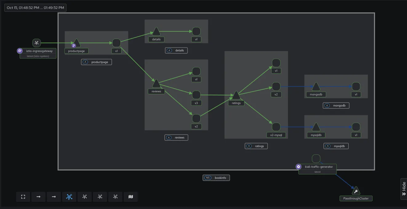Select the ratings app box label

click(x=256, y=146)
